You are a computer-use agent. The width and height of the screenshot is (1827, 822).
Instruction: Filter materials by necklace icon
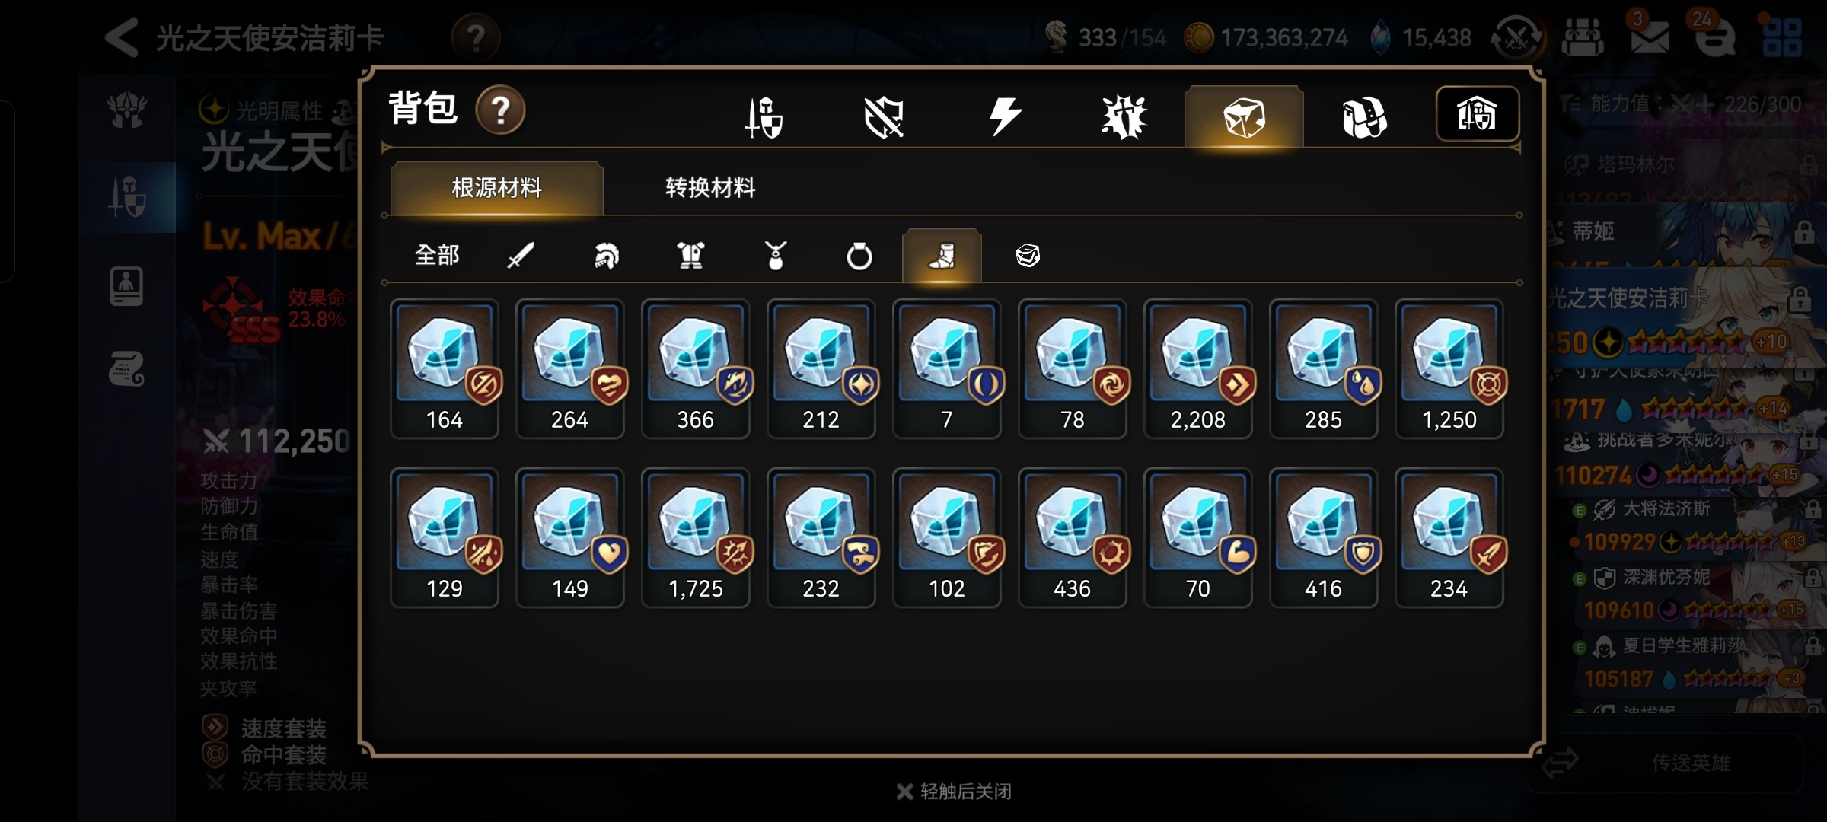point(775,256)
